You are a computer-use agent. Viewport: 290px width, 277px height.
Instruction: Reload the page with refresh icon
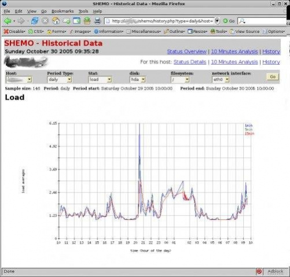coord(35,21)
